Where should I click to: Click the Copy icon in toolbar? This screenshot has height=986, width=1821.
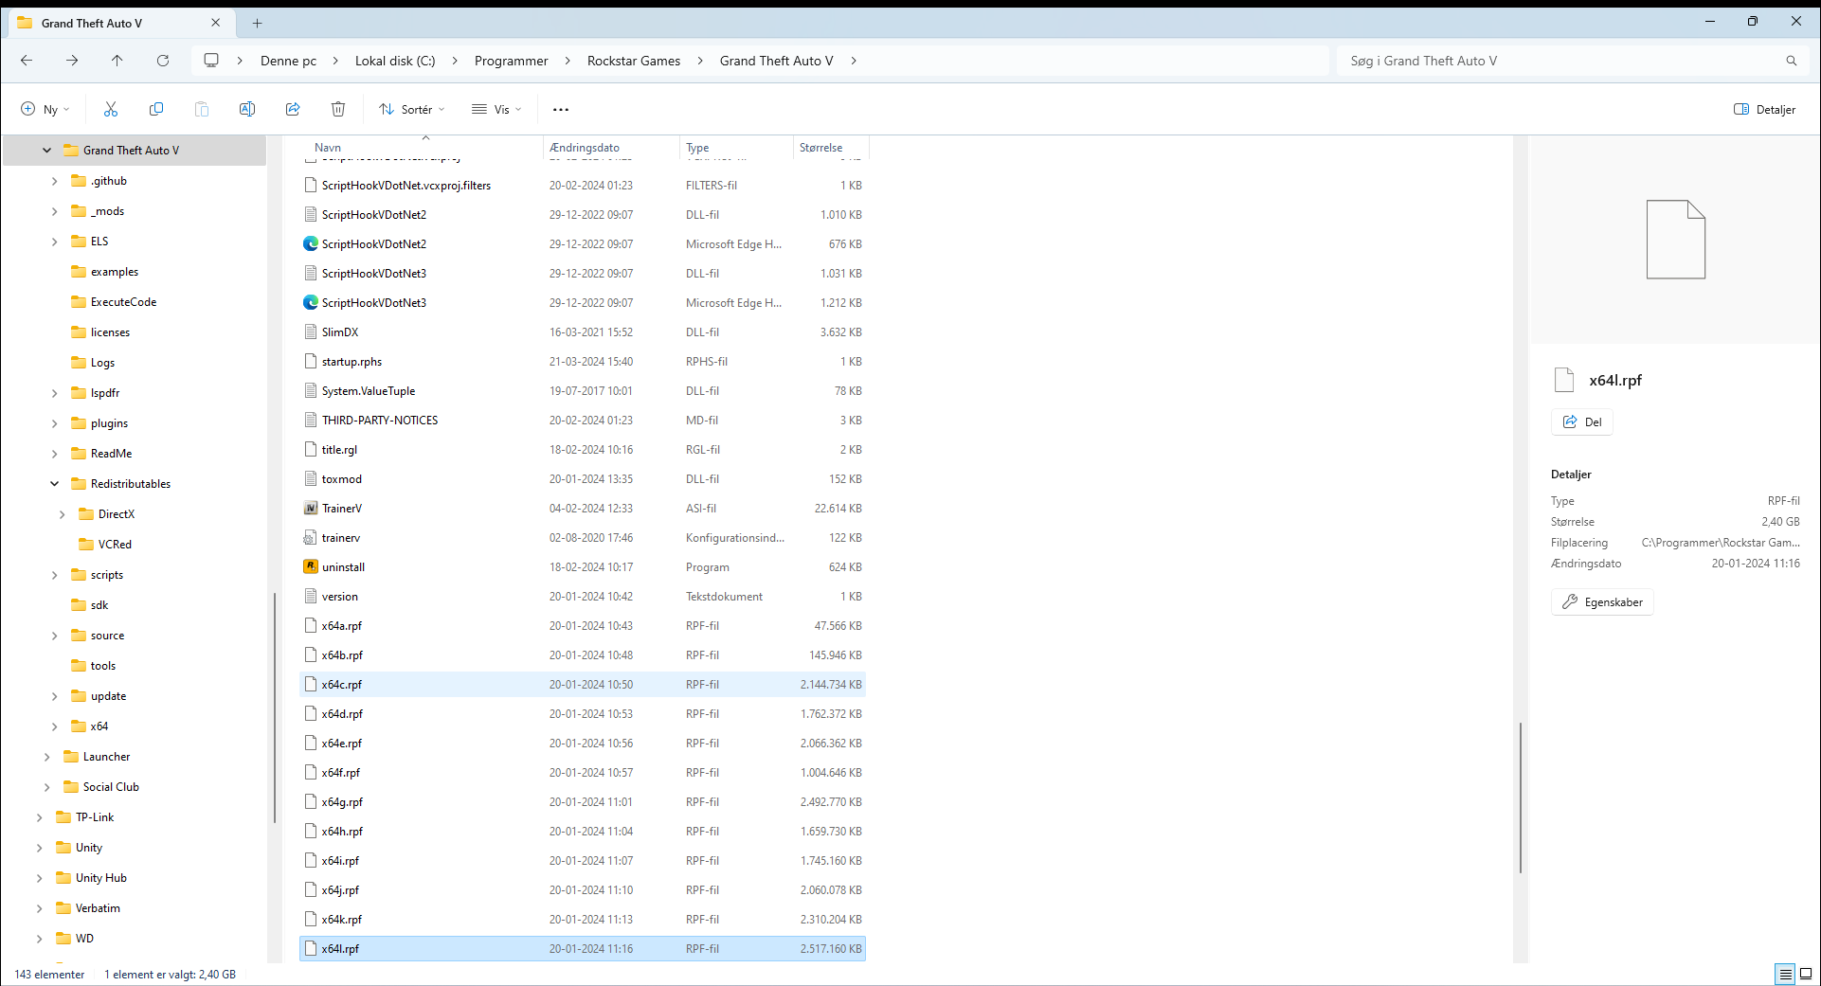click(156, 109)
